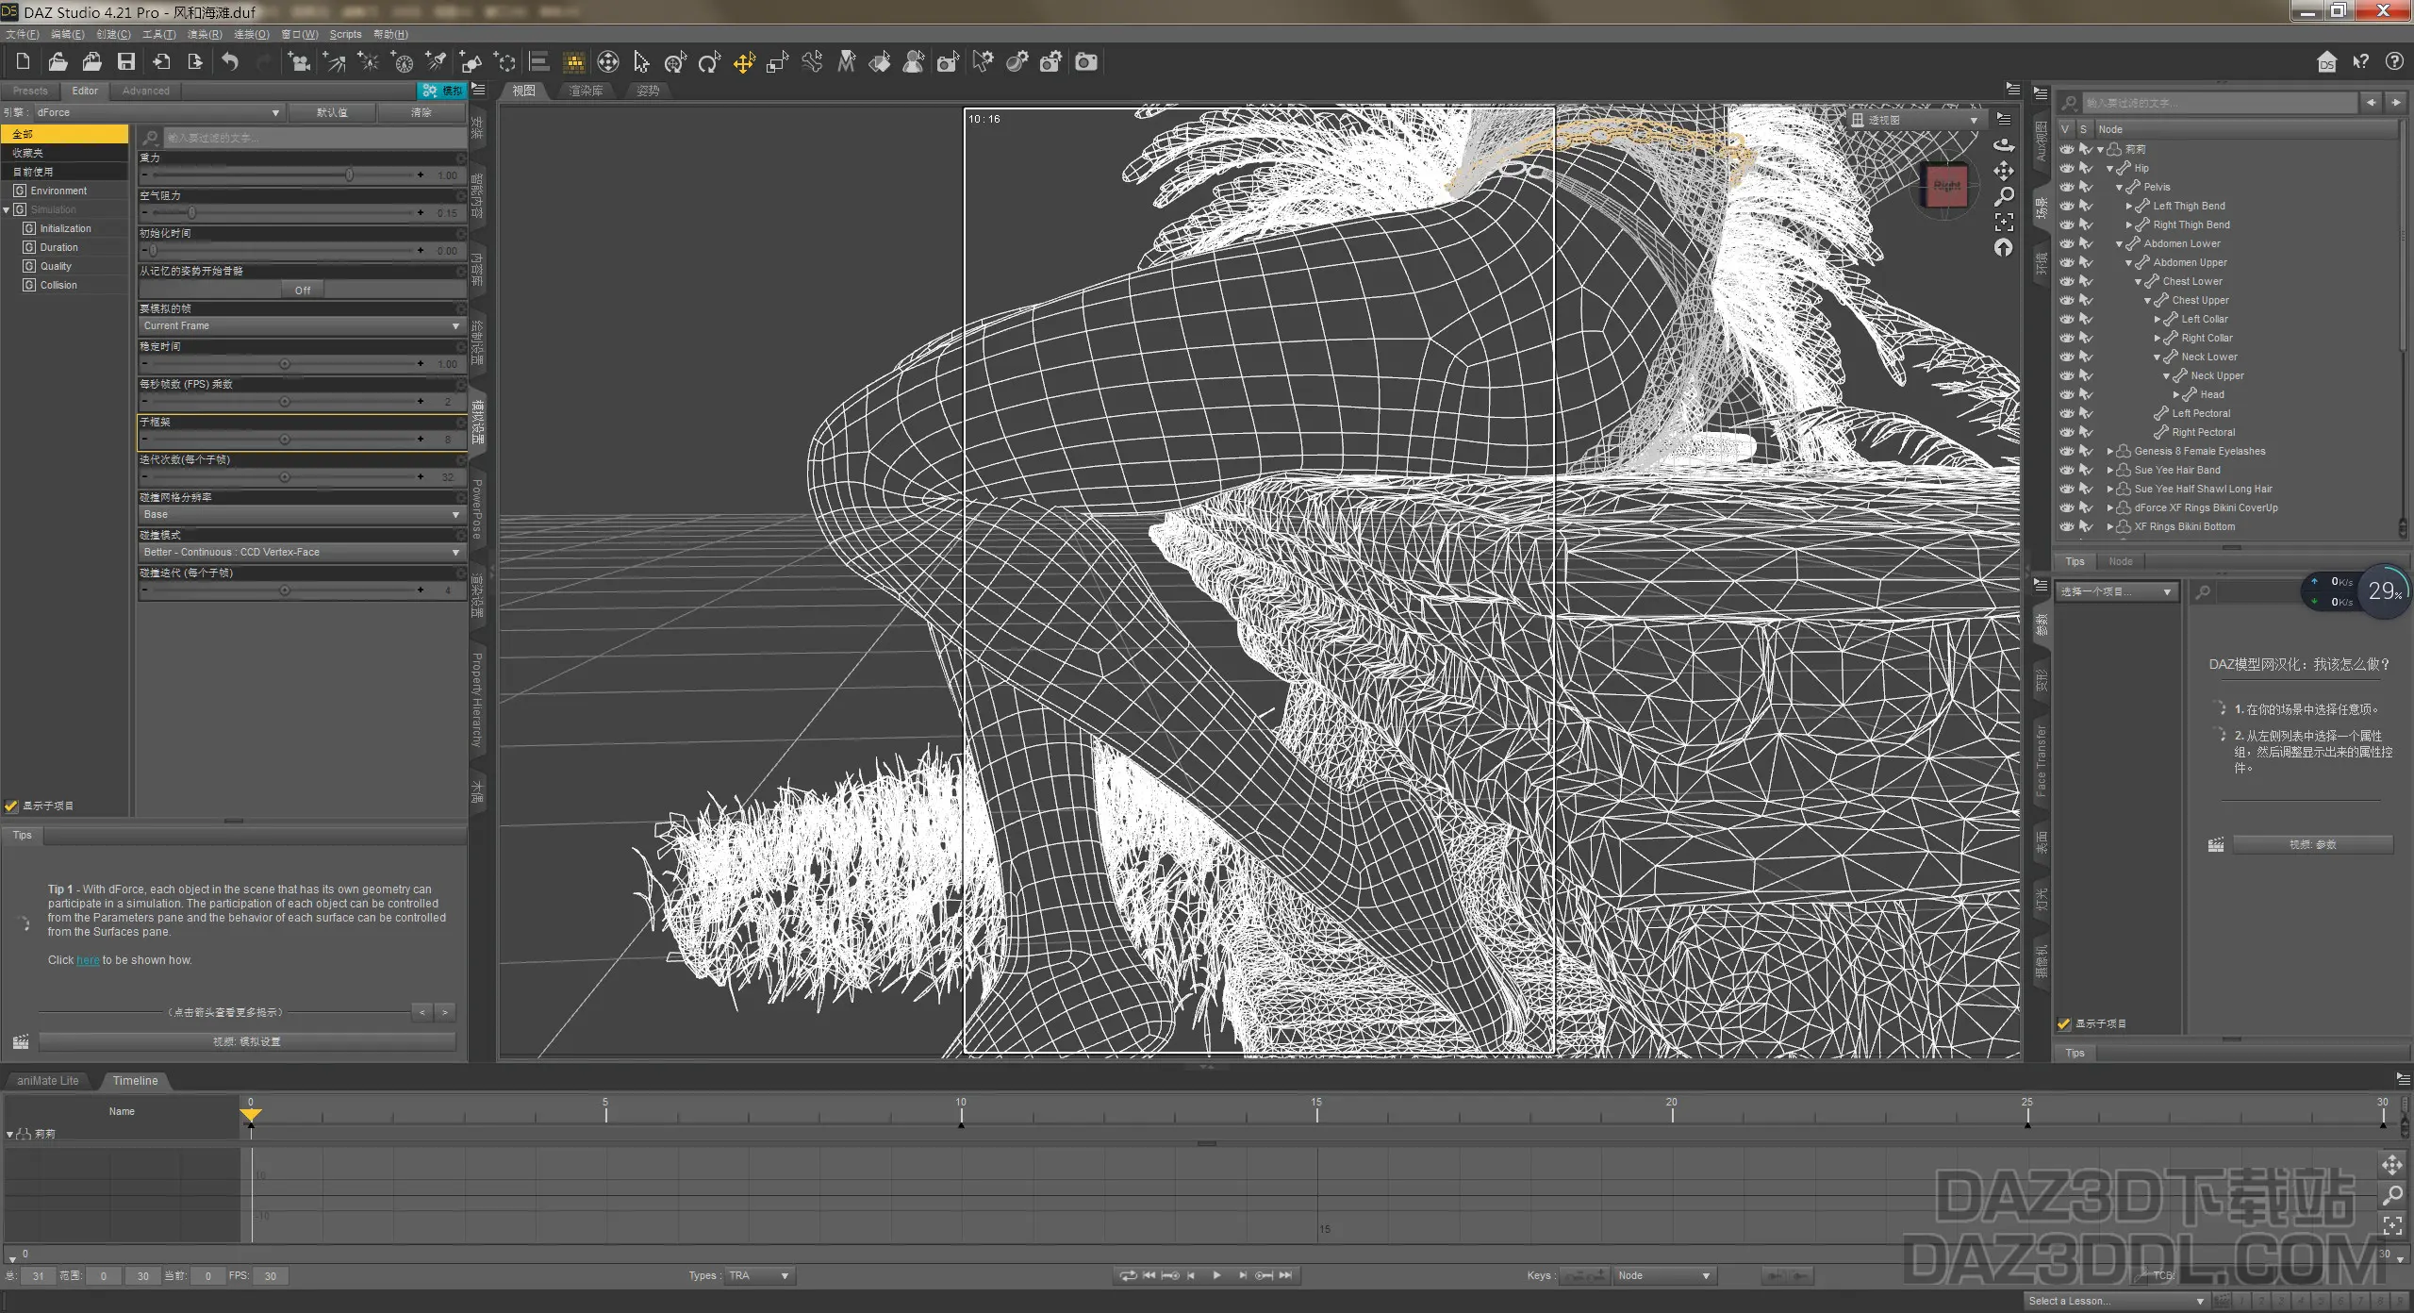
Task: Click the Undo arrow icon
Action: 230,62
